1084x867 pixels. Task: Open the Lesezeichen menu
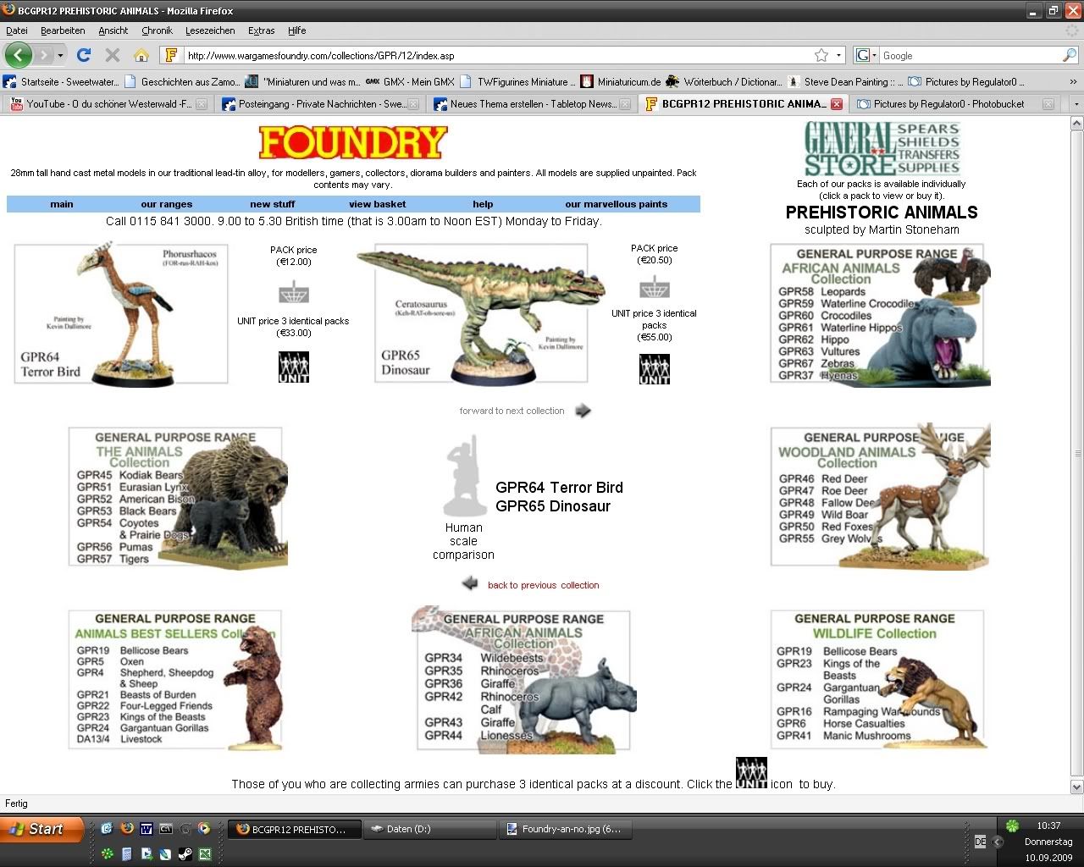tap(210, 30)
